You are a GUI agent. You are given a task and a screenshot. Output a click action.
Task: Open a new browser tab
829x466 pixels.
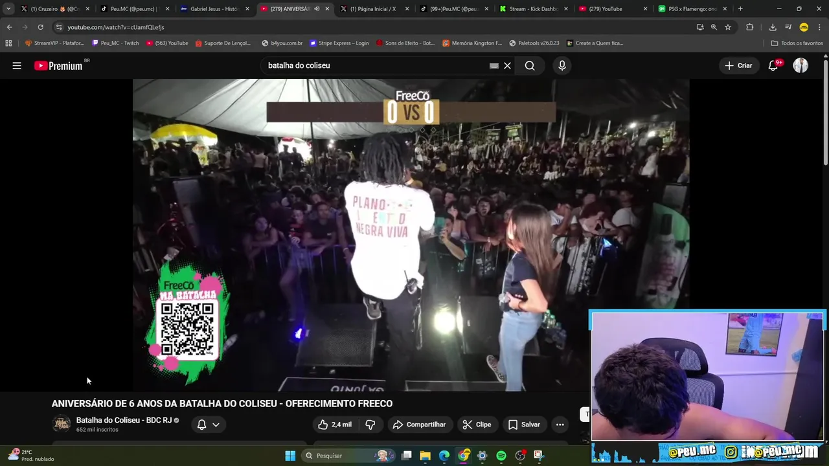(x=740, y=9)
